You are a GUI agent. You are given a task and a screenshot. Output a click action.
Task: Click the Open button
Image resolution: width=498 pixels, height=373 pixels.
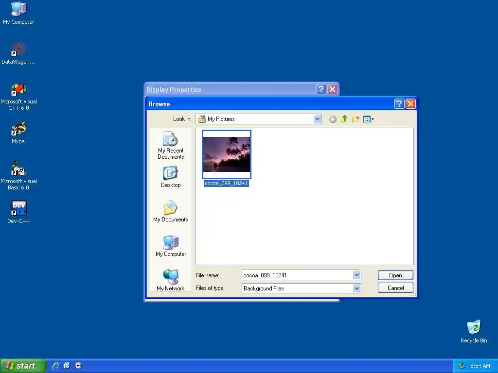point(395,275)
